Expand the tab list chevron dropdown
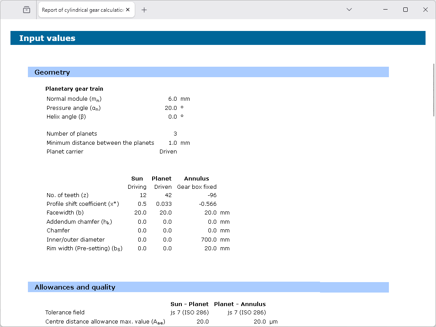Viewport: 436px width, 327px height. [349, 10]
